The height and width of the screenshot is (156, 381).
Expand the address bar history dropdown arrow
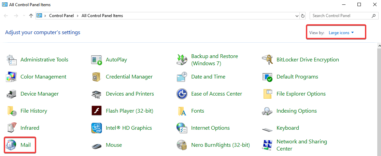297,16
